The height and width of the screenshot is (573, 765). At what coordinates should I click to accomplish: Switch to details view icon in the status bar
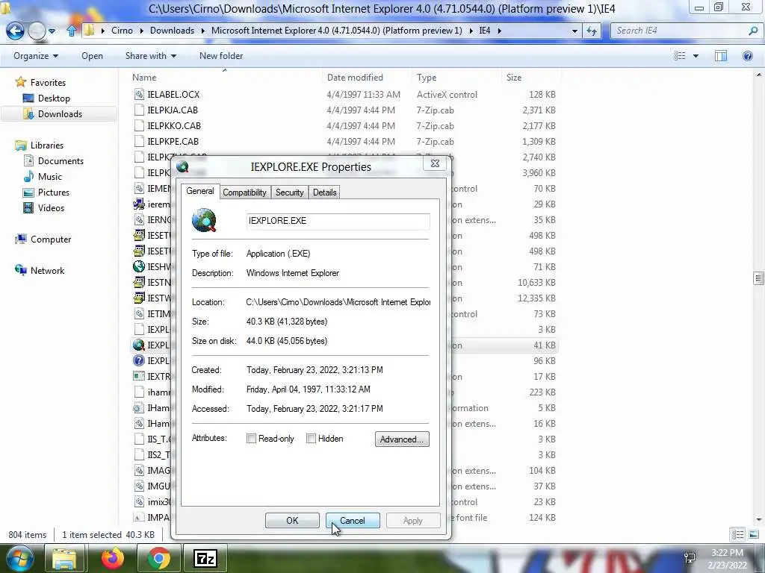737,535
